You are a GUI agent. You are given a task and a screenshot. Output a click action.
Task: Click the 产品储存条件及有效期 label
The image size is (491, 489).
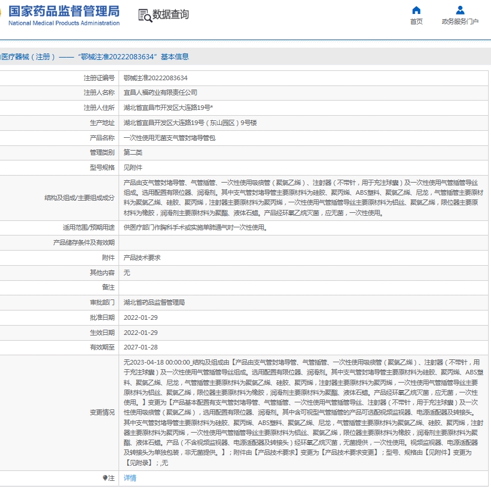point(84,242)
